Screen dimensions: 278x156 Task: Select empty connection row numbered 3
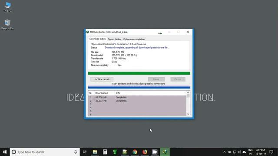137,104
